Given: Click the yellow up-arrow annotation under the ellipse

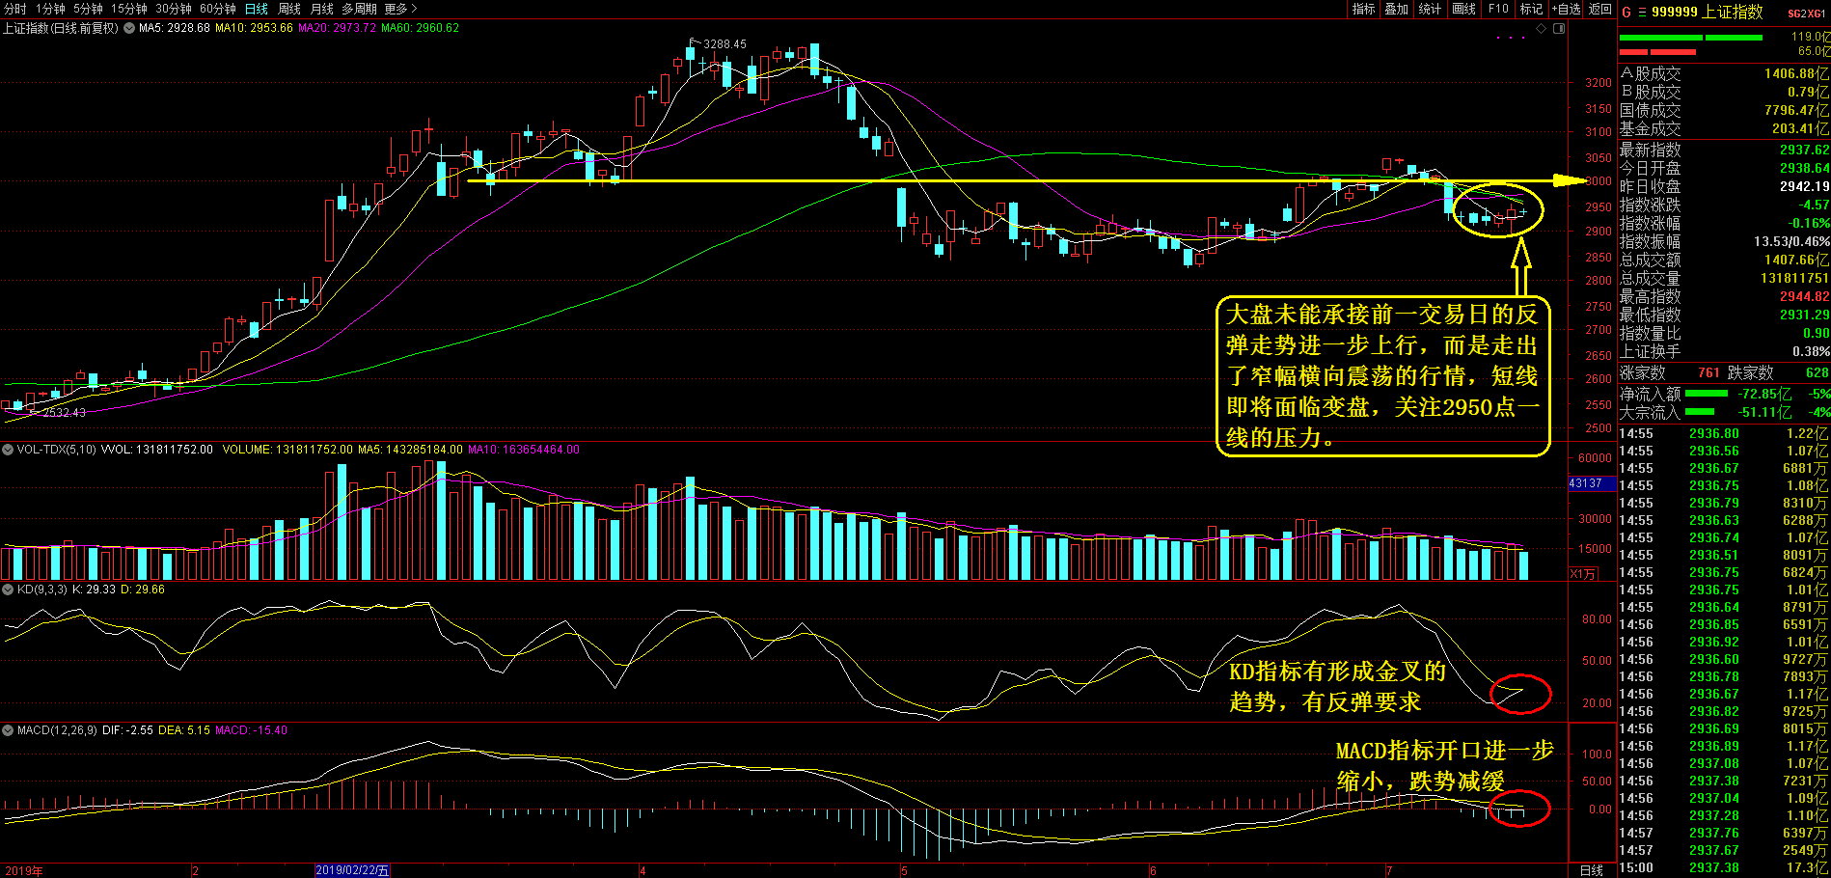Looking at the screenshot, I should (x=1520, y=265).
